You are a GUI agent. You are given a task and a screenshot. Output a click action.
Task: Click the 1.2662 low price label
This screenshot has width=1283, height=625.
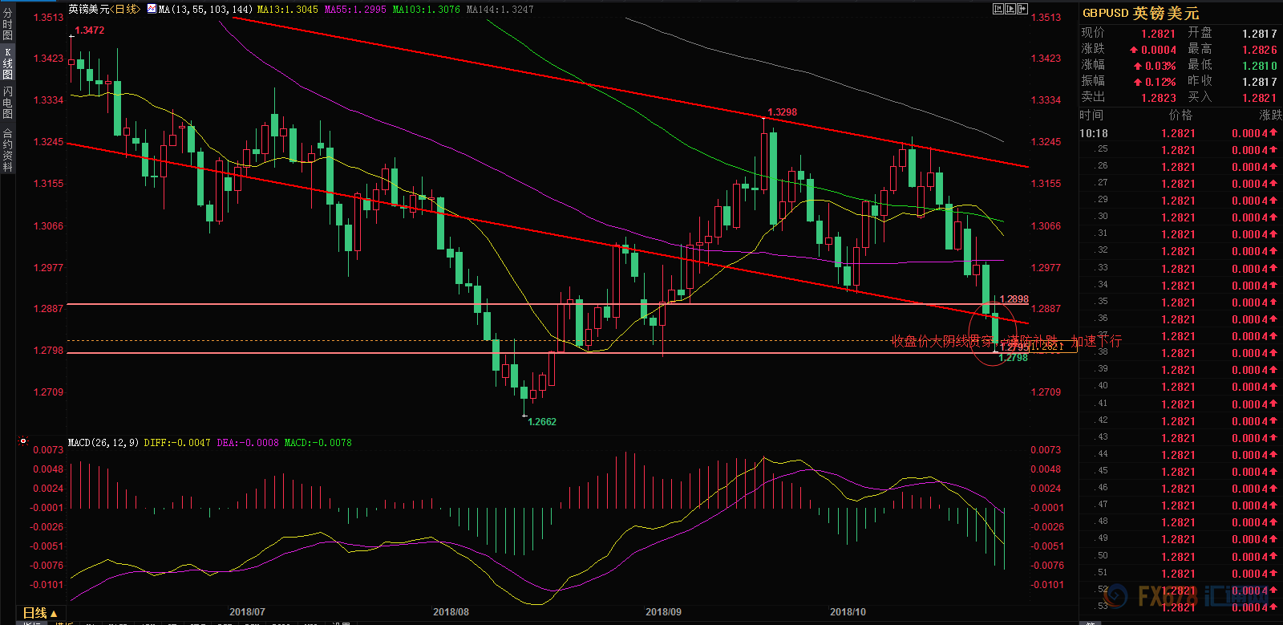(x=541, y=422)
